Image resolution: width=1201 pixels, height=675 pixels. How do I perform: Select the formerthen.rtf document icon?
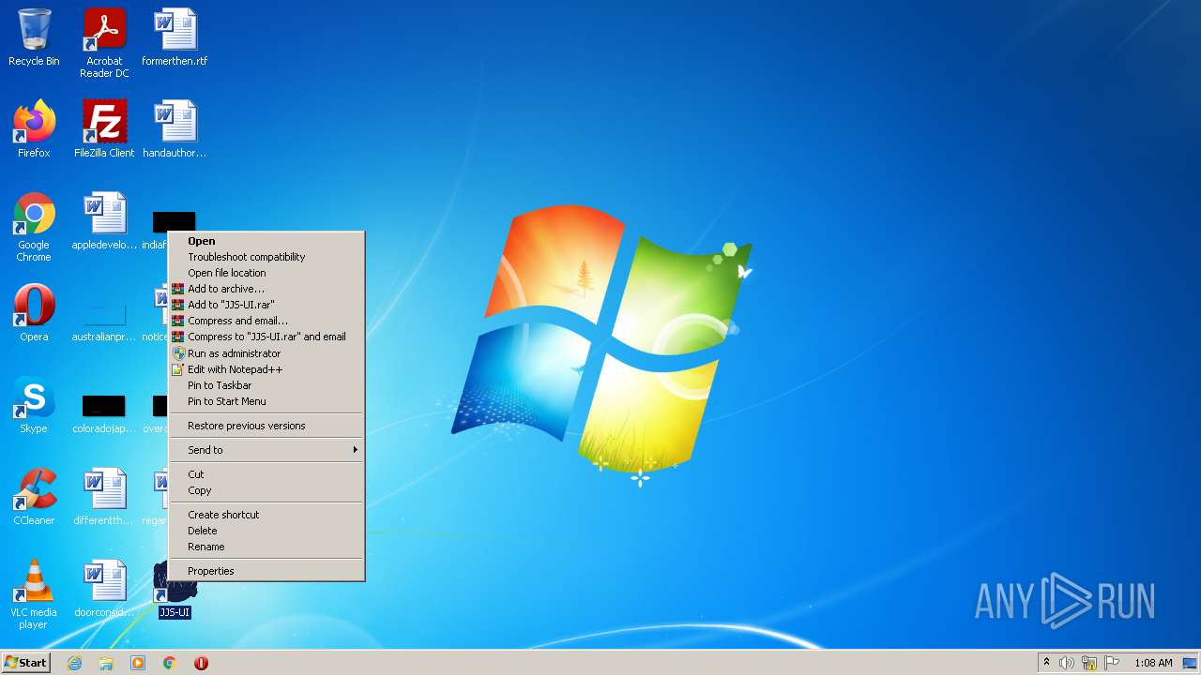coord(175,37)
